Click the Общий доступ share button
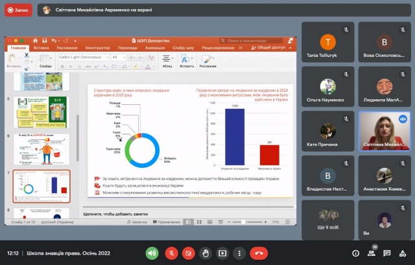The image size is (415, 265). tap(268, 47)
